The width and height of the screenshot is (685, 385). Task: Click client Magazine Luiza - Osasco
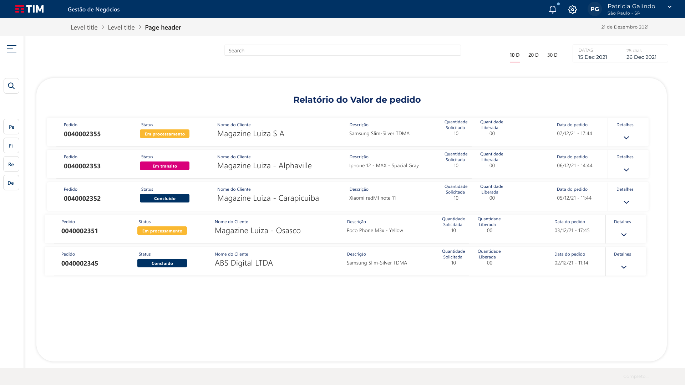[258, 231]
